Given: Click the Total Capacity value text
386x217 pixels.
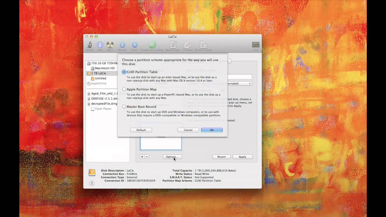Looking at the screenshot, I should tap(215, 171).
